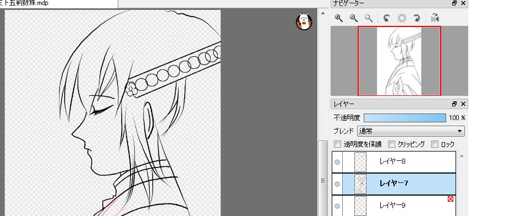Undock the ナビゲーター panel

(x=454, y=3)
